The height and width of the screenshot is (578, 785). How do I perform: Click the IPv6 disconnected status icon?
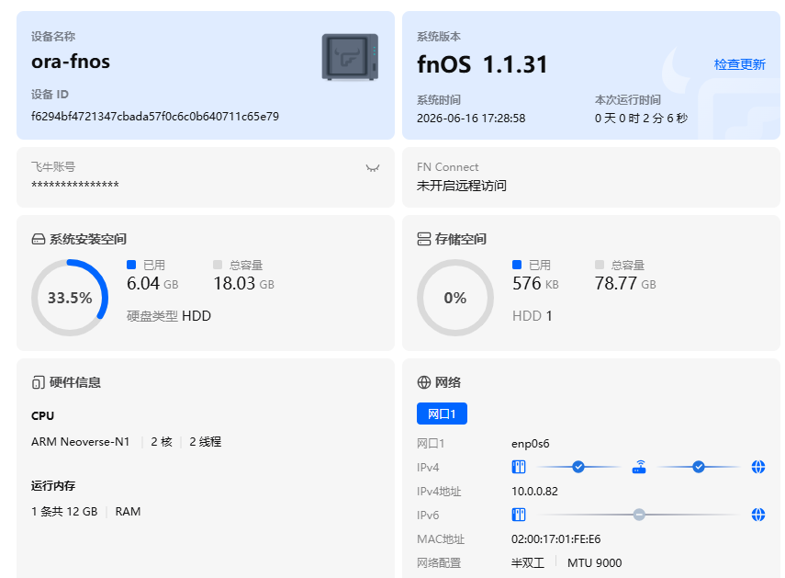click(639, 515)
